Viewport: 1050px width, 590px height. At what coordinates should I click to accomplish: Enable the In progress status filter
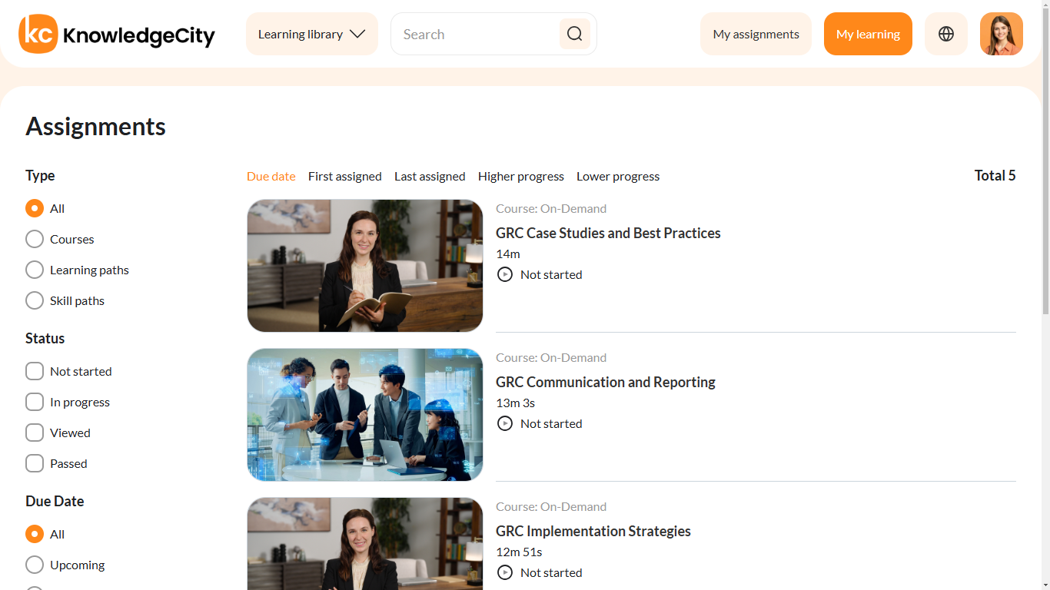(35, 402)
